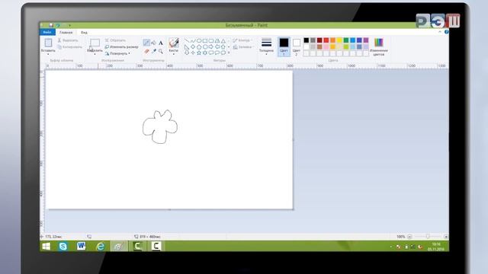The width and height of the screenshot is (488, 274).
Task: Select the Eraser tool
Action: point(146,51)
